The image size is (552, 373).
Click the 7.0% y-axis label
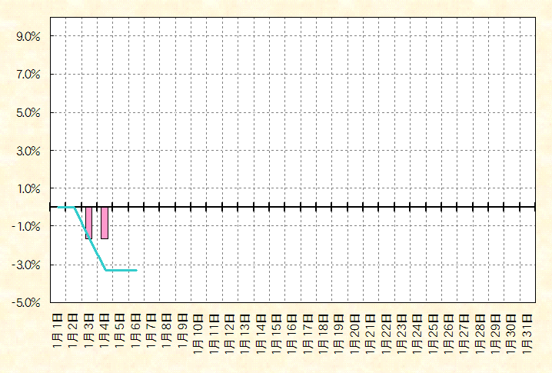28,75
